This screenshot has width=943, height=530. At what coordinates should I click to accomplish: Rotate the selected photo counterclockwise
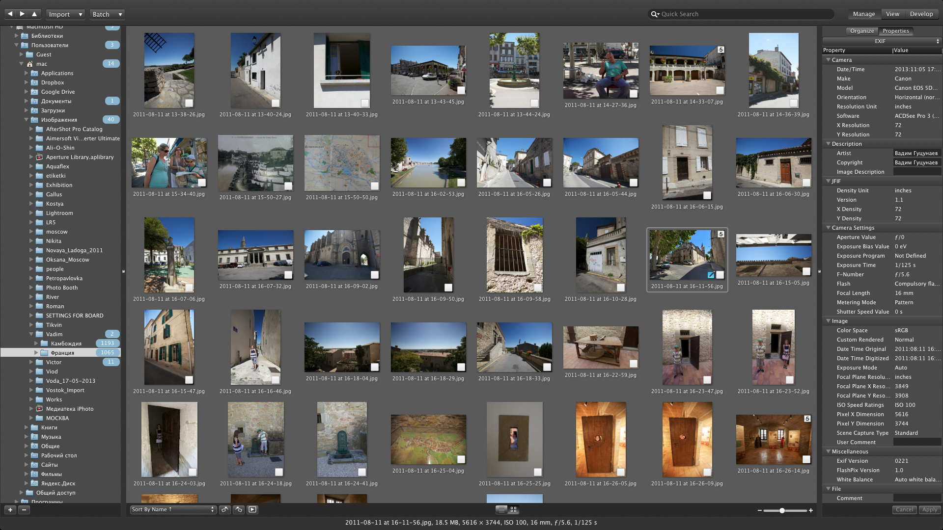225,509
